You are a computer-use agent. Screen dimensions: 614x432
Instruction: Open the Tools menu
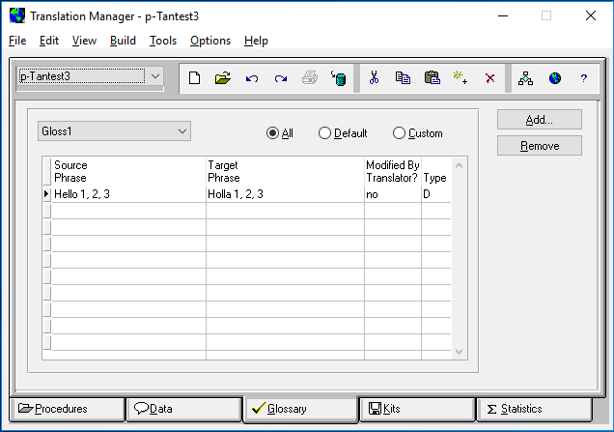[163, 41]
